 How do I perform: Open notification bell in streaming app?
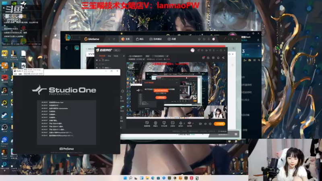[218, 58]
